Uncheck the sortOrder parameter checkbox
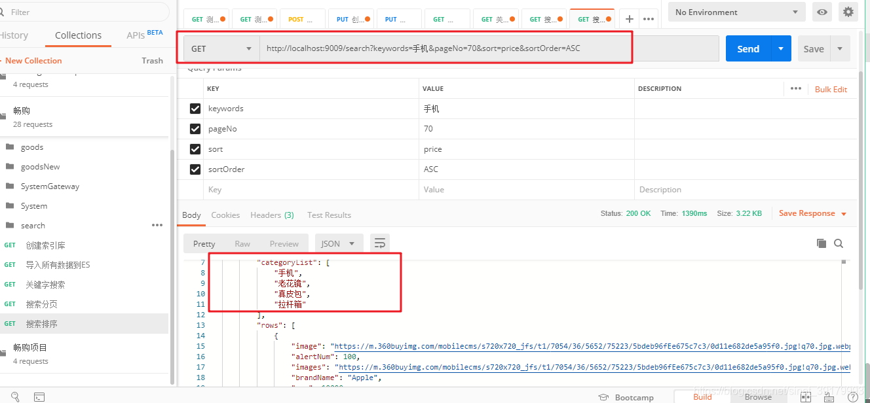Viewport: 870px width, 403px height. pyautogui.click(x=195, y=169)
